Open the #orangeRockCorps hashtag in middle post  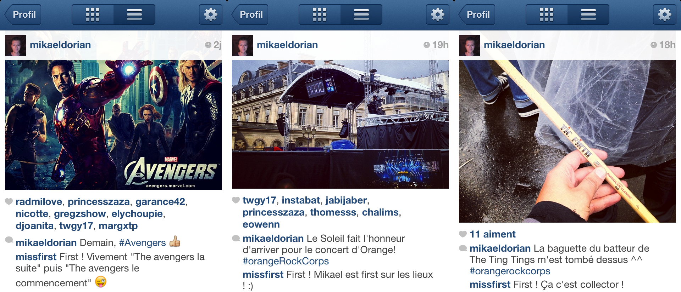[x=286, y=261]
